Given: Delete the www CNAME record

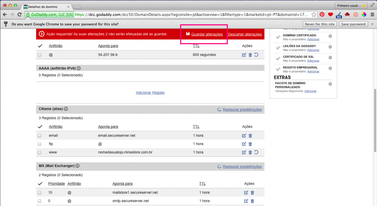Looking at the screenshot, I should (250, 152).
